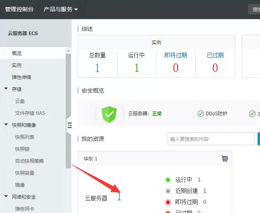This screenshot has height=213, width=260.
Task: Open the 产品与服务 dropdown menu
Action: coord(61,9)
